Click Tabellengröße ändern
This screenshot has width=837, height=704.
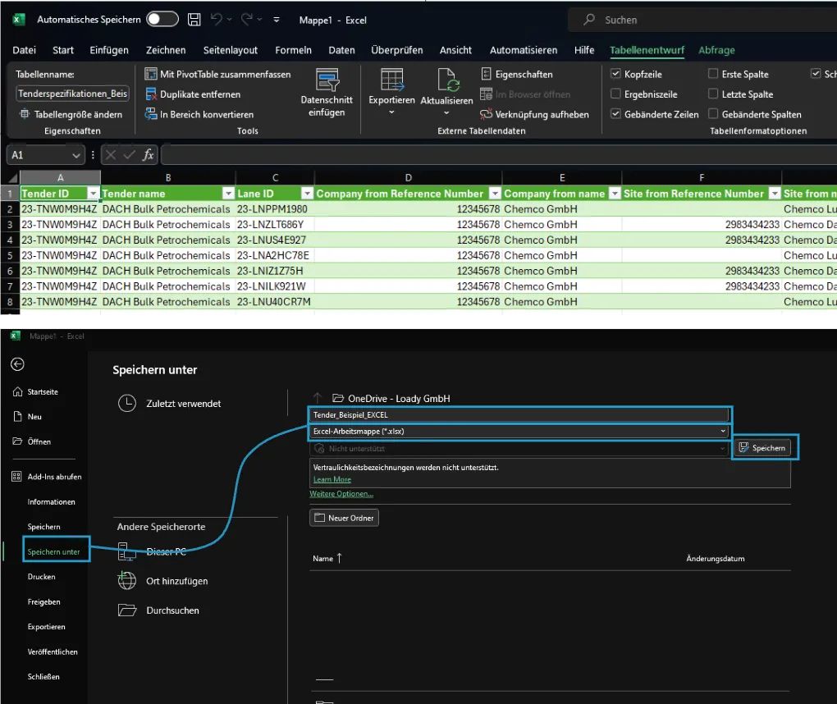71,114
